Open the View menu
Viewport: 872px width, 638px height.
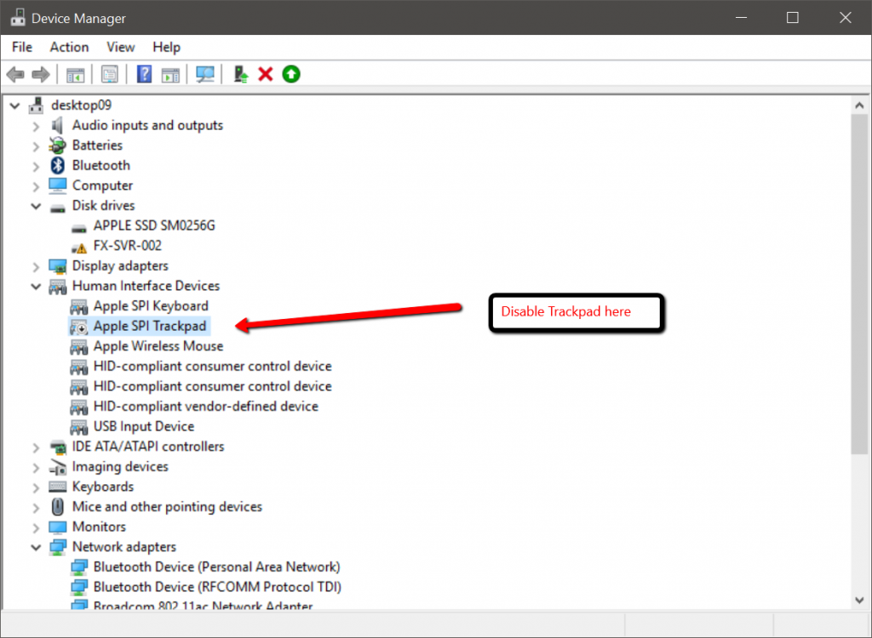(120, 47)
